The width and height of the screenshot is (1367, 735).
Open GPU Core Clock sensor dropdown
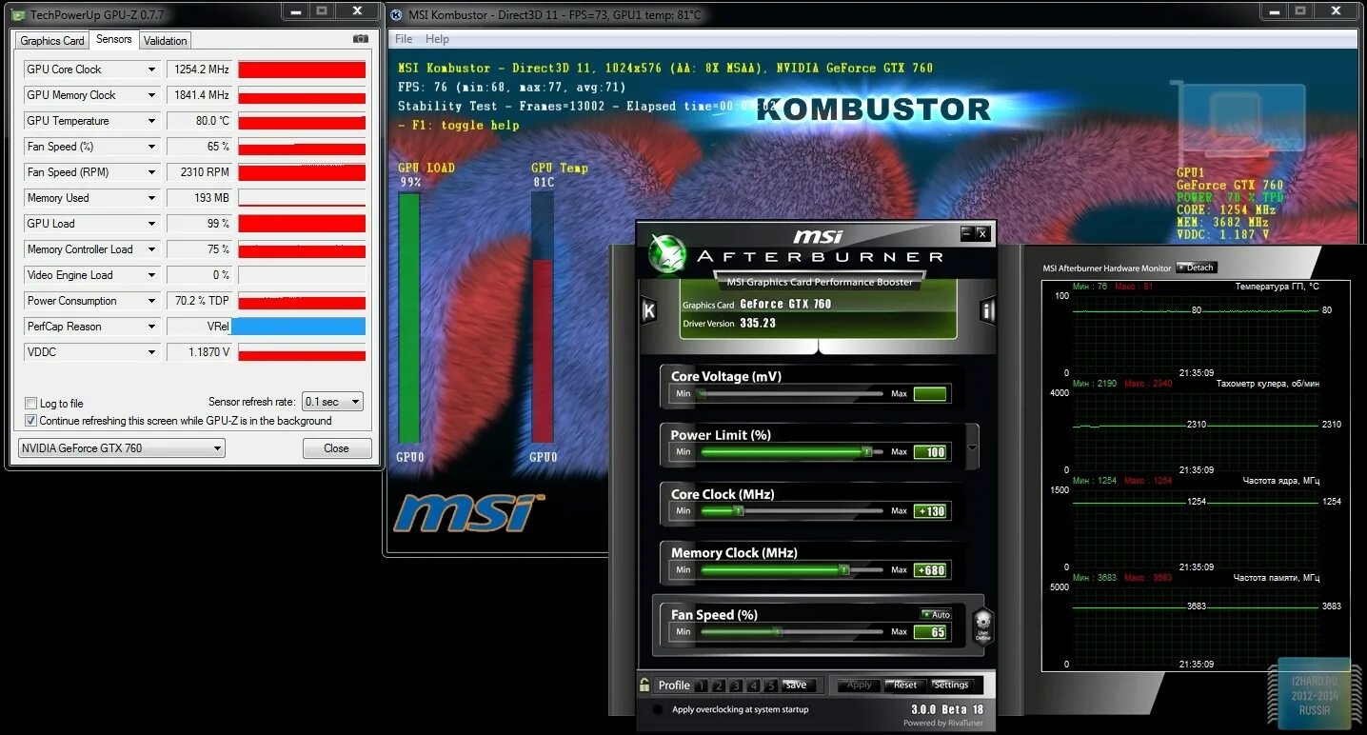[151, 70]
